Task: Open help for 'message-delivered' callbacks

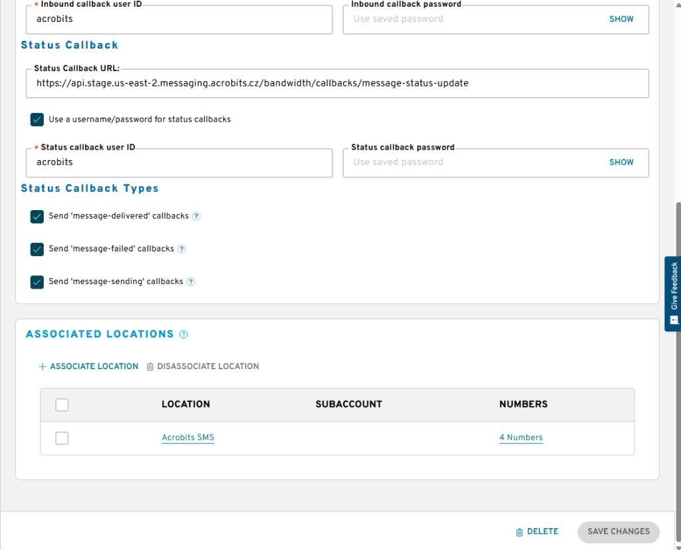Action: click(196, 216)
